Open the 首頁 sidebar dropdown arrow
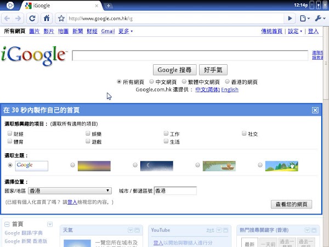 click(50, 224)
